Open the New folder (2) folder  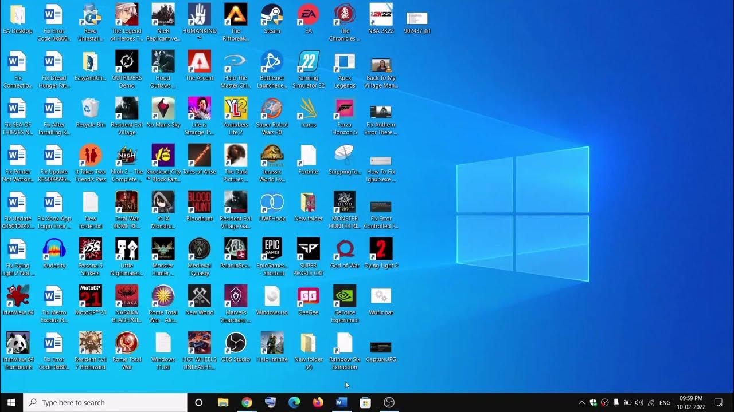(x=309, y=351)
